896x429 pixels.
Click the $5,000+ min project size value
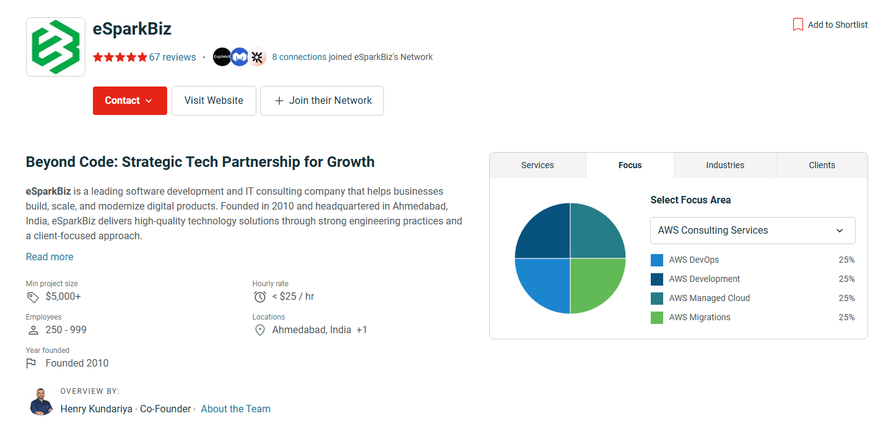click(63, 297)
